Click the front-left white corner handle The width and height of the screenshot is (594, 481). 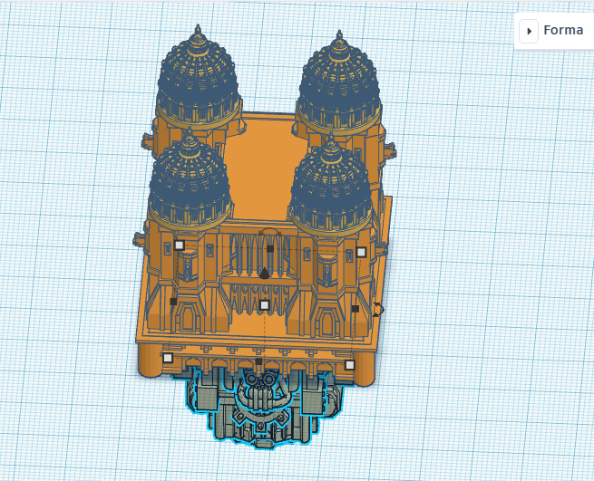pyautogui.click(x=168, y=358)
